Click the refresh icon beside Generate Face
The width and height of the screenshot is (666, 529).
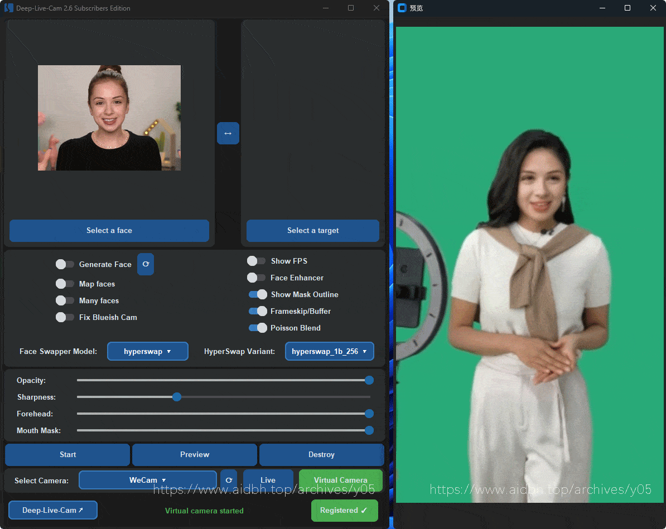point(146,264)
